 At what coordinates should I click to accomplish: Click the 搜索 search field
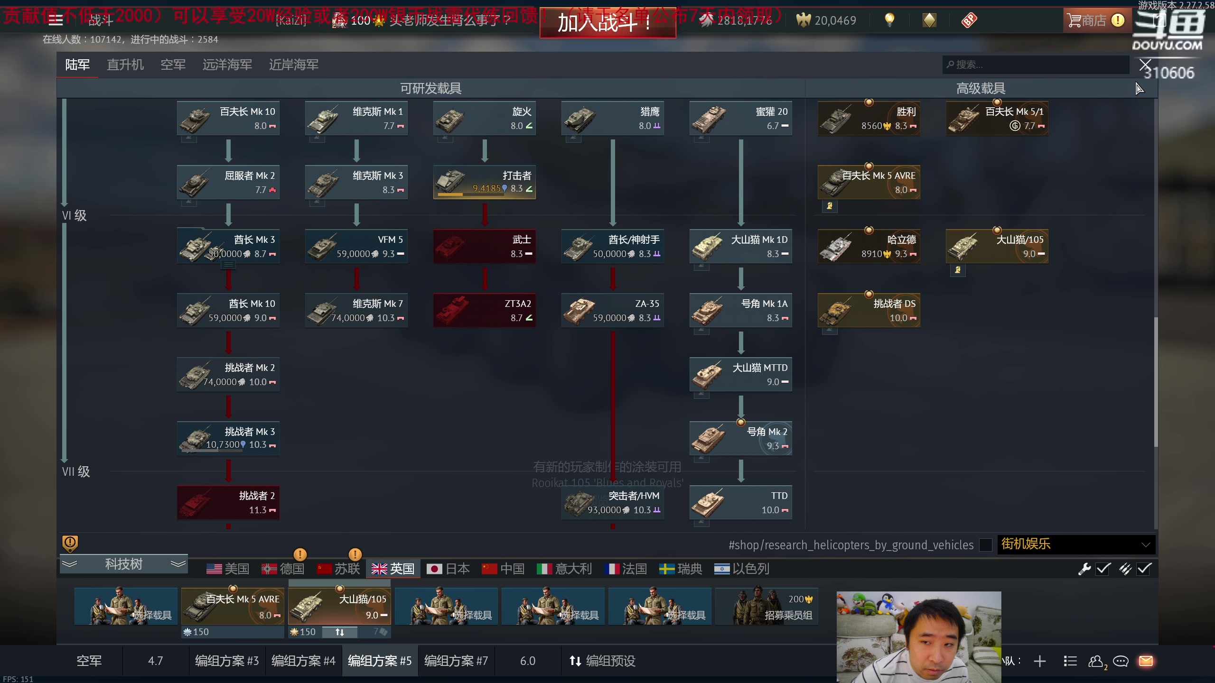(1036, 65)
